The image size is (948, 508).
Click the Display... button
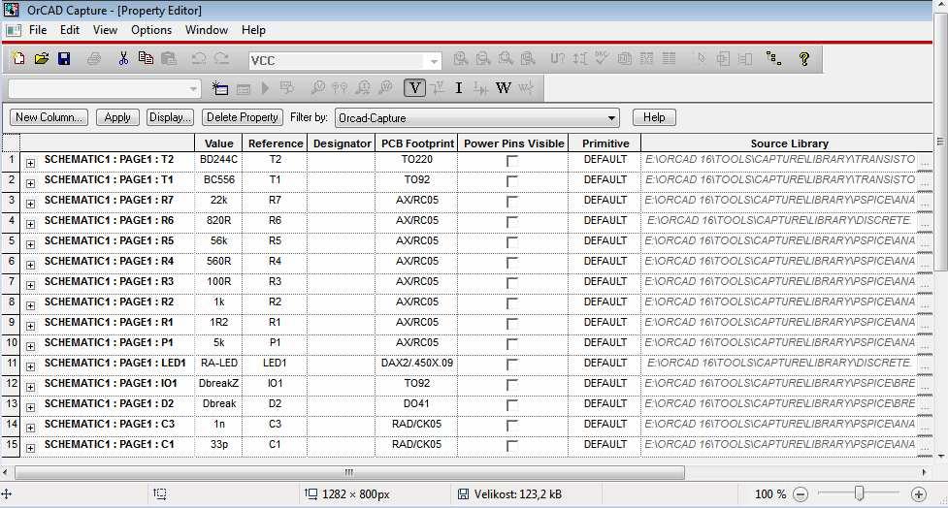tap(170, 117)
